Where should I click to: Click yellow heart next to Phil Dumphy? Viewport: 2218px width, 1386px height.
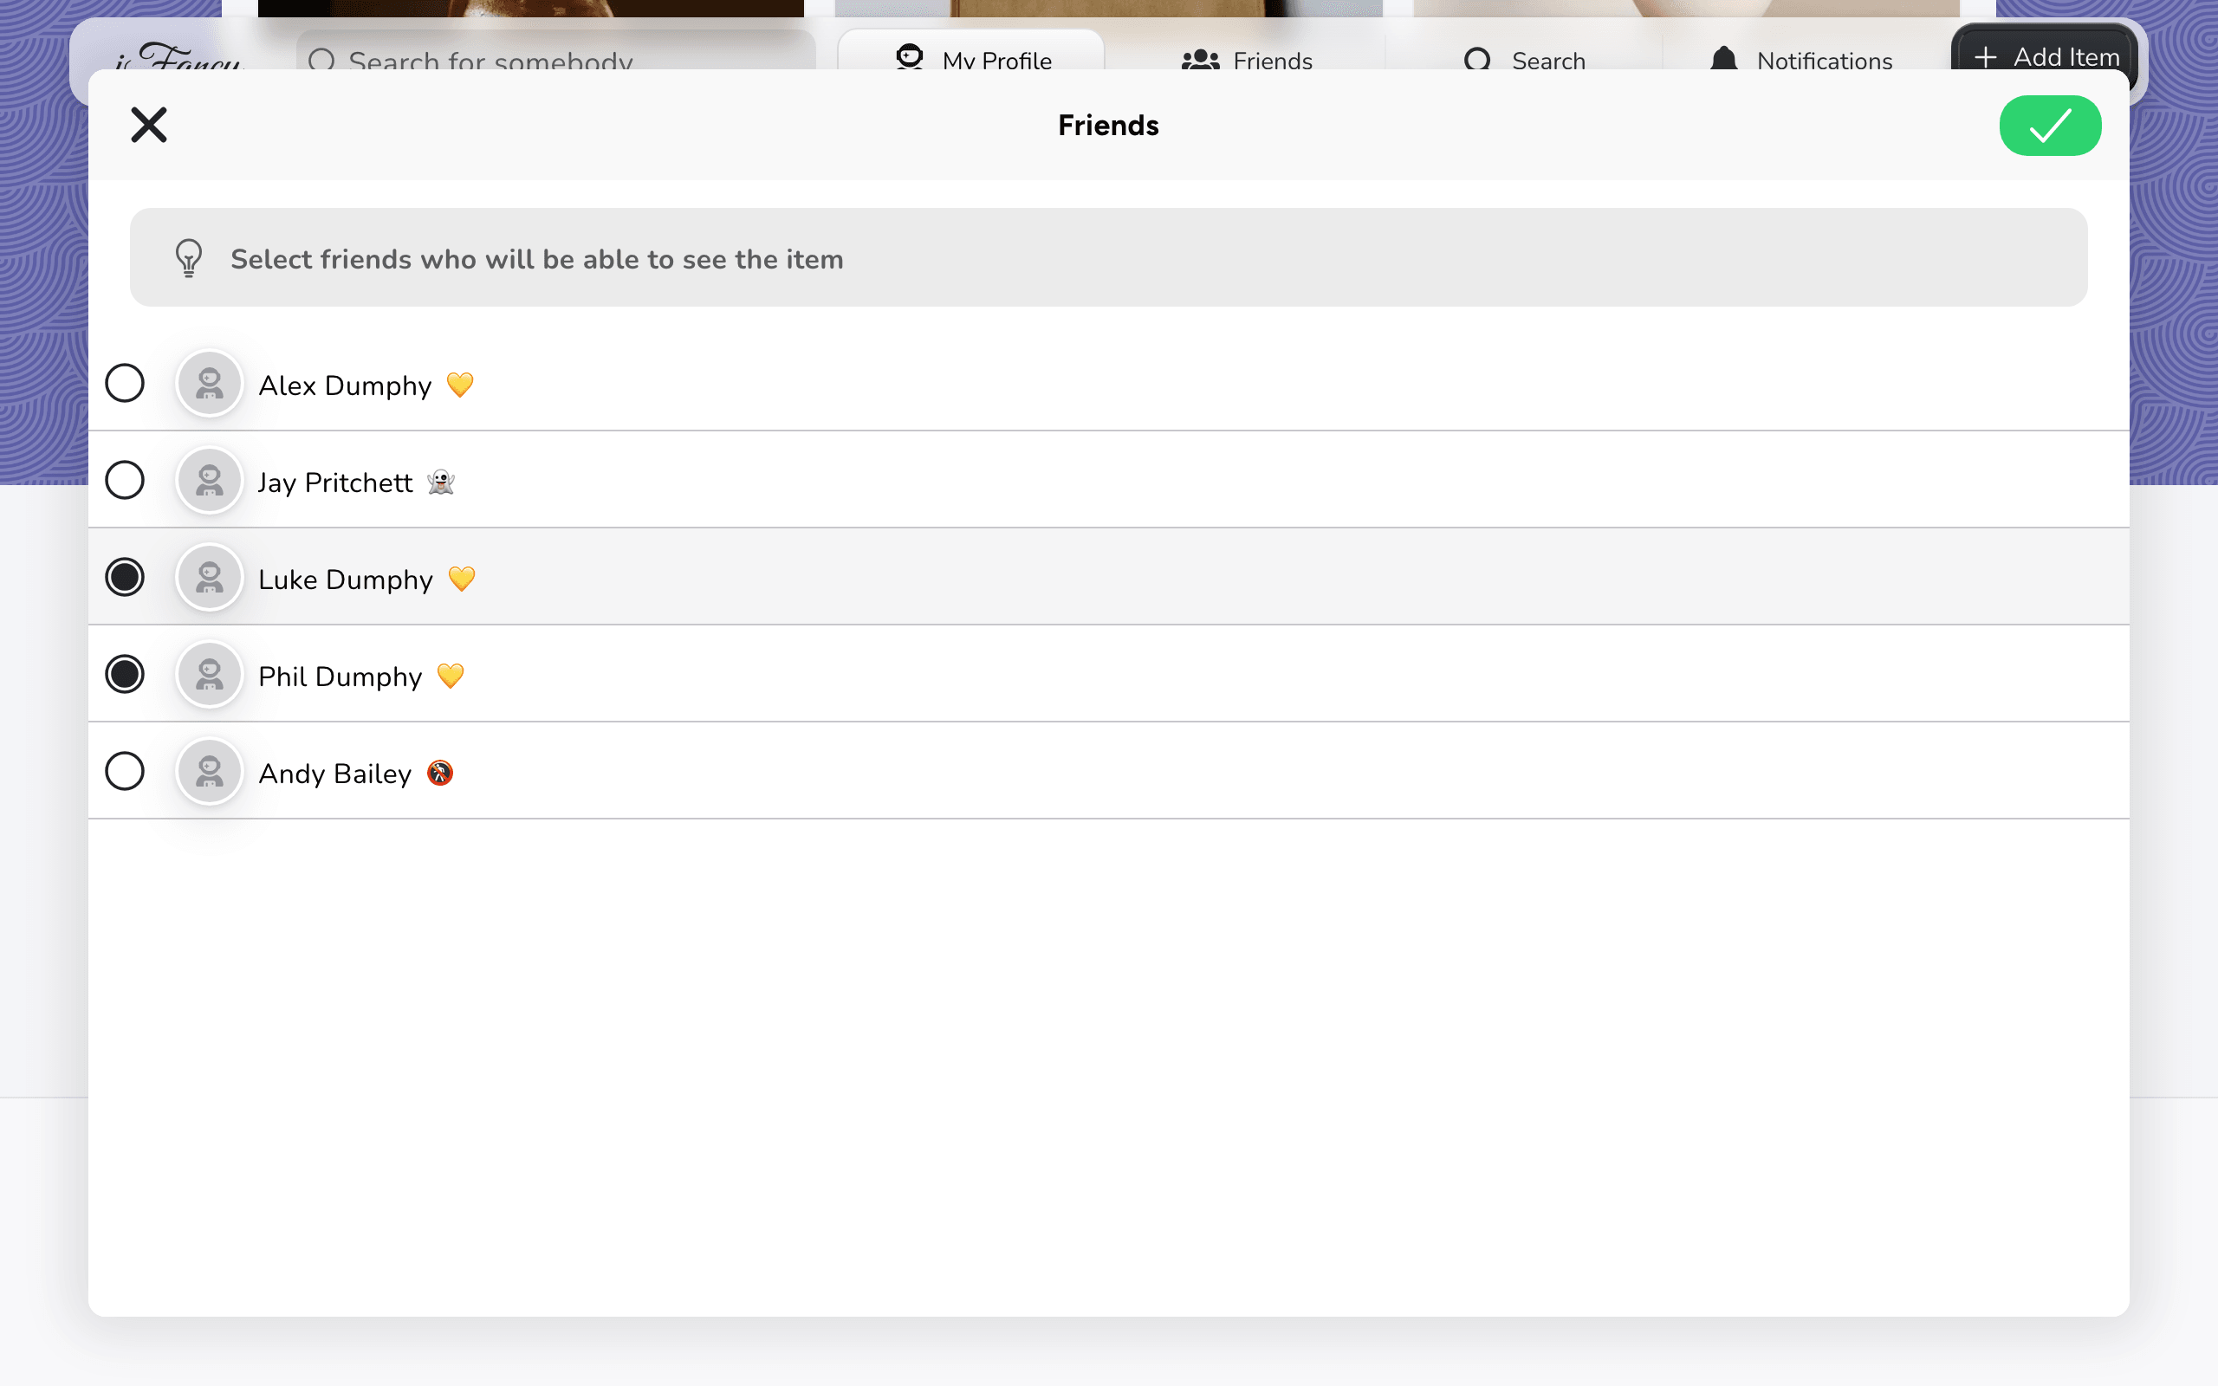point(451,677)
